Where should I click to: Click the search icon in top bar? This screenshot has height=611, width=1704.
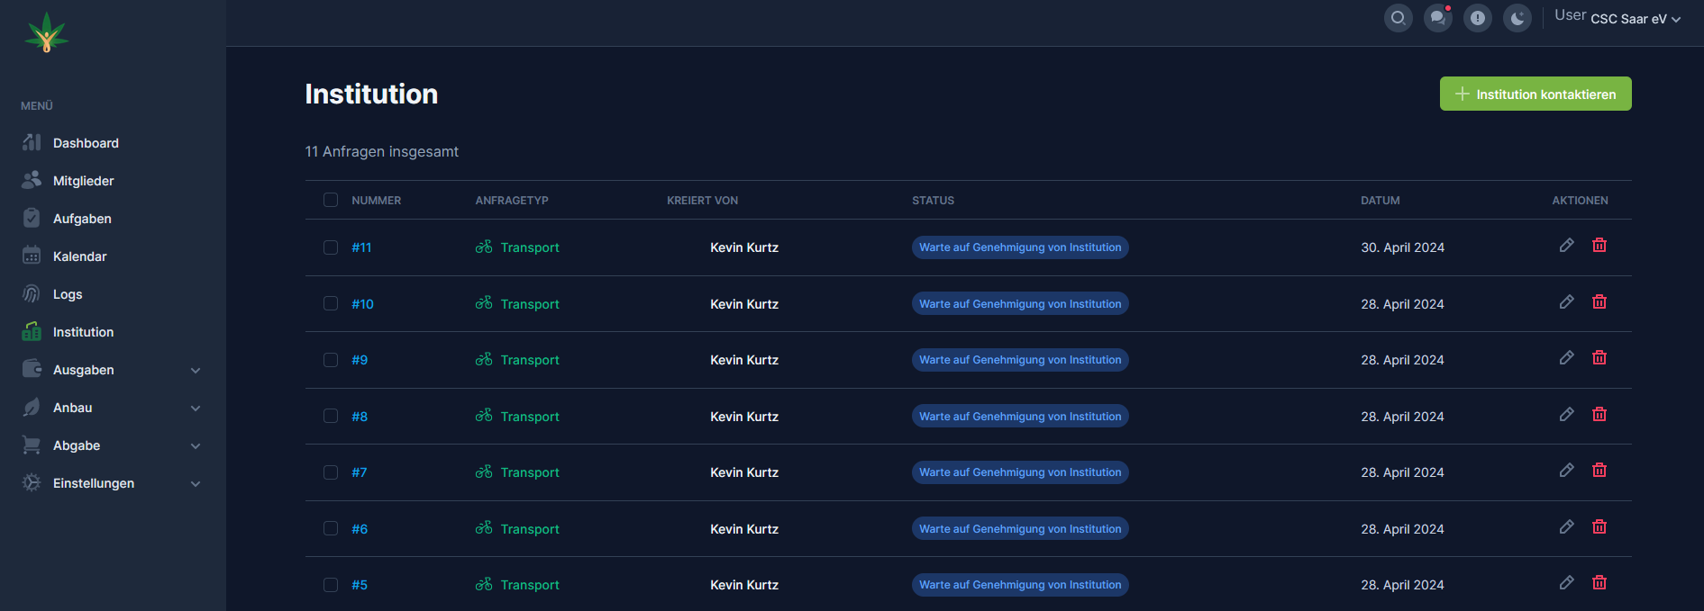1398,18
